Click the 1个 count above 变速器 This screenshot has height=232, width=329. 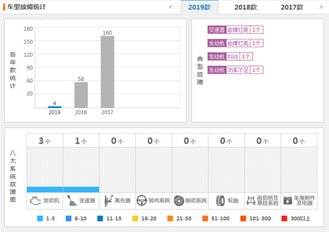pos(81,140)
